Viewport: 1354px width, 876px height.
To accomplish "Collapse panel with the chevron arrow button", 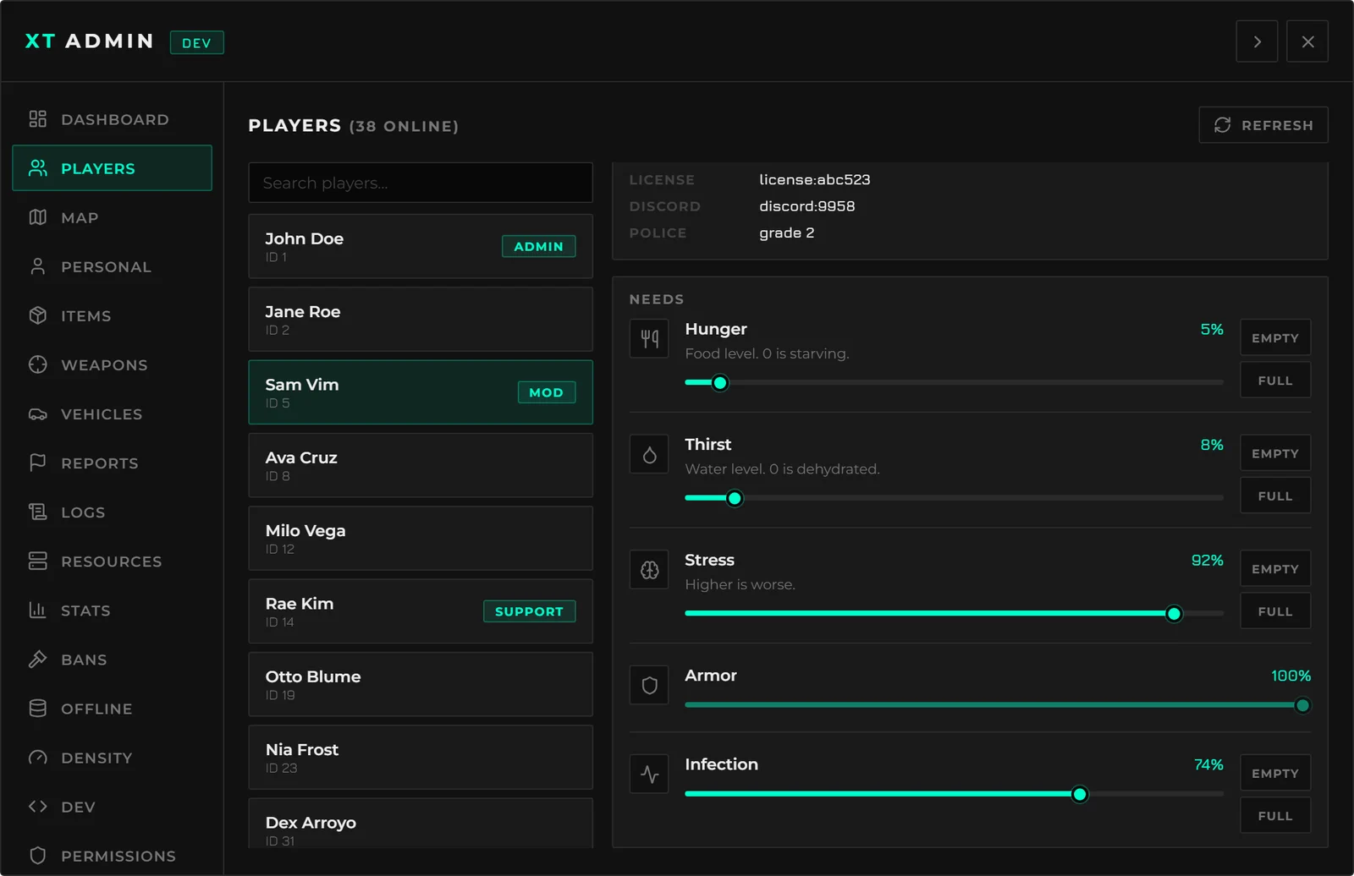I will click(1257, 41).
